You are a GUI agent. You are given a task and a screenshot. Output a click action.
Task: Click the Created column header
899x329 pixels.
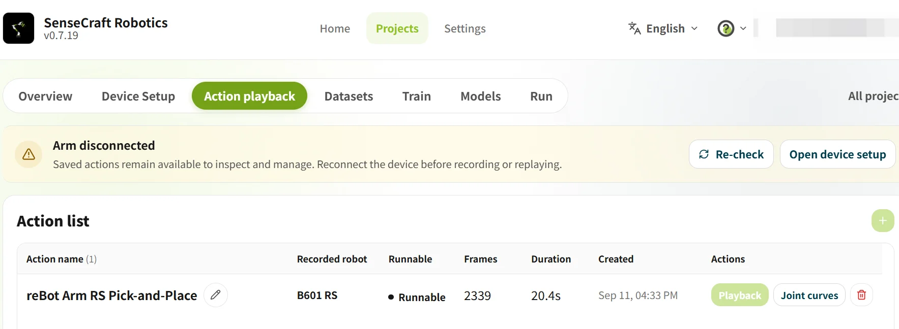pyautogui.click(x=616, y=259)
